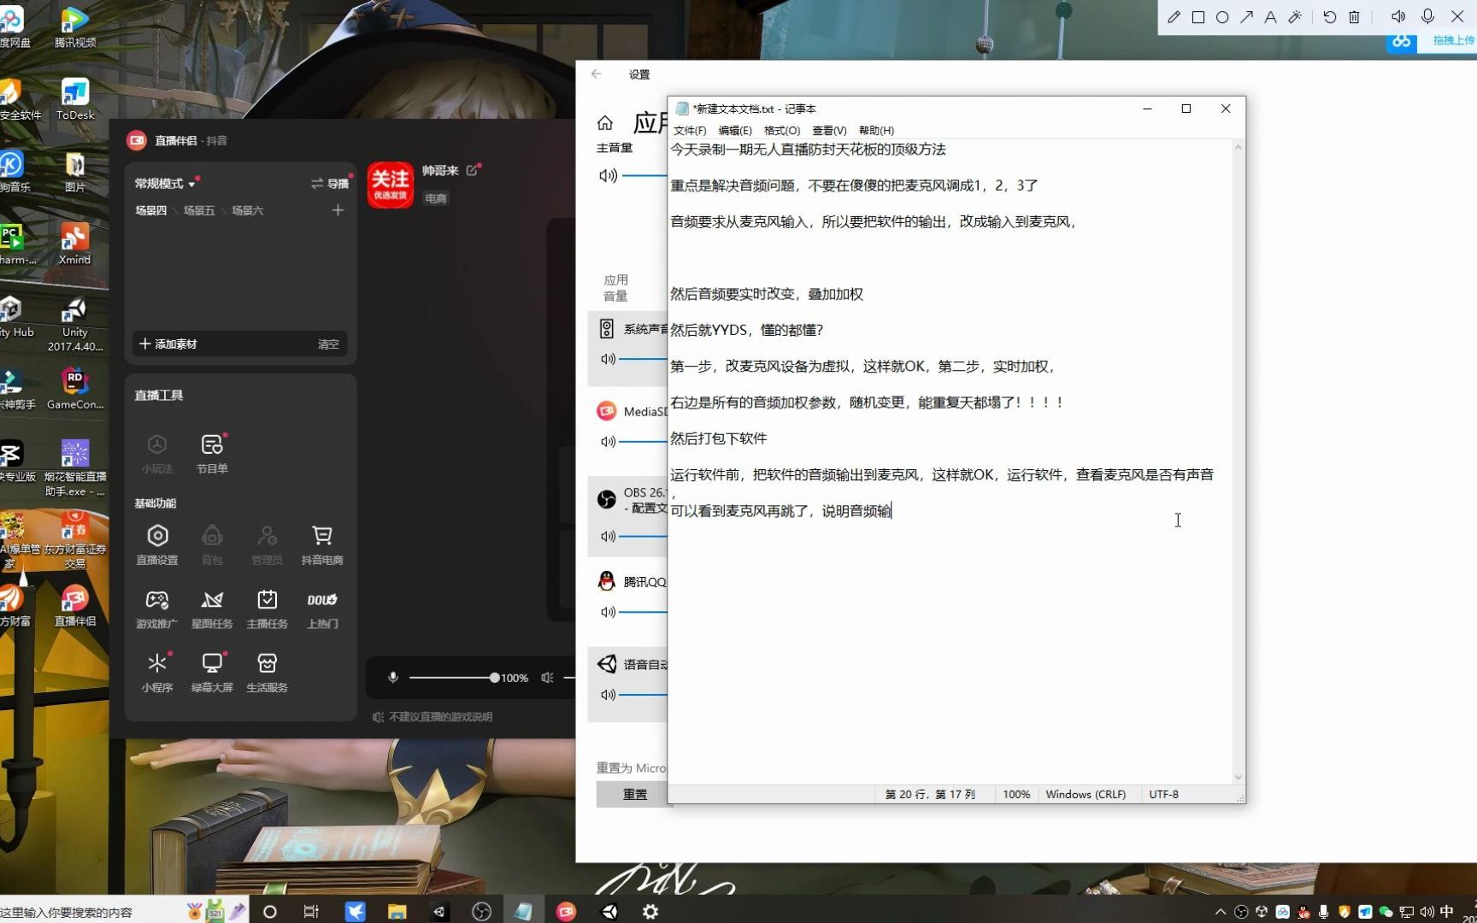
Task: Open 背包 tool
Action: pyautogui.click(x=212, y=544)
